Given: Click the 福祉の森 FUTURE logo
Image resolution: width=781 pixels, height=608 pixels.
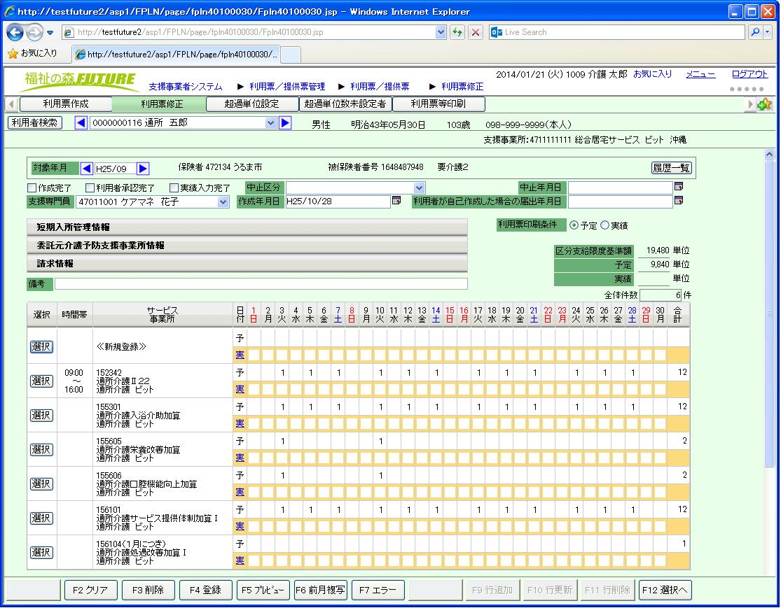Looking at the screenshot, I should coord(80,81).
